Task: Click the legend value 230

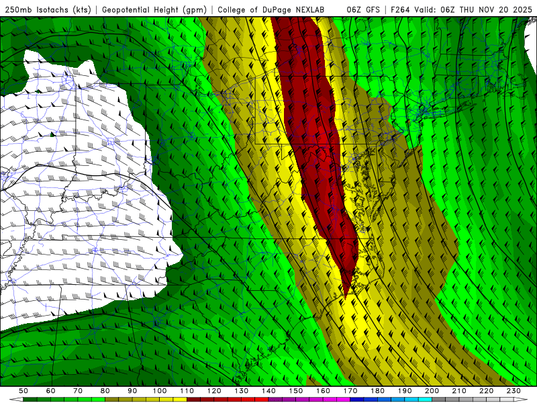Action: [x=514, y=391]
